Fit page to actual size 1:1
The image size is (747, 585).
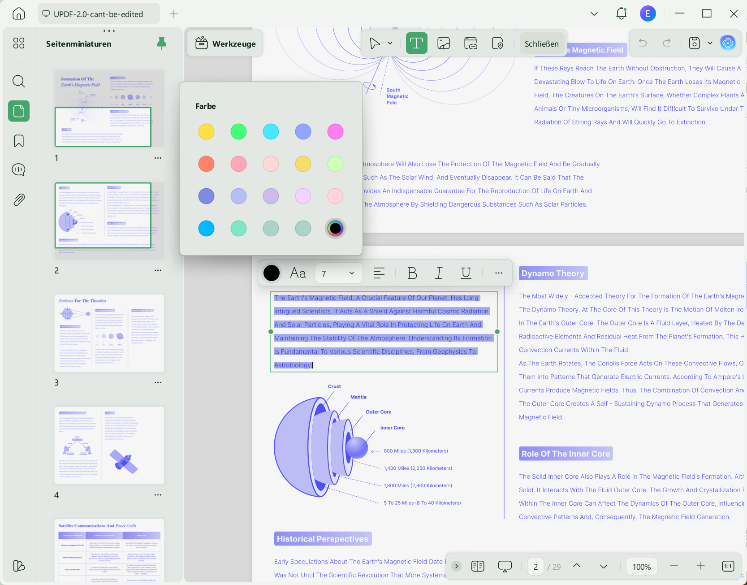pyautogui.click(x=728, y=566)
